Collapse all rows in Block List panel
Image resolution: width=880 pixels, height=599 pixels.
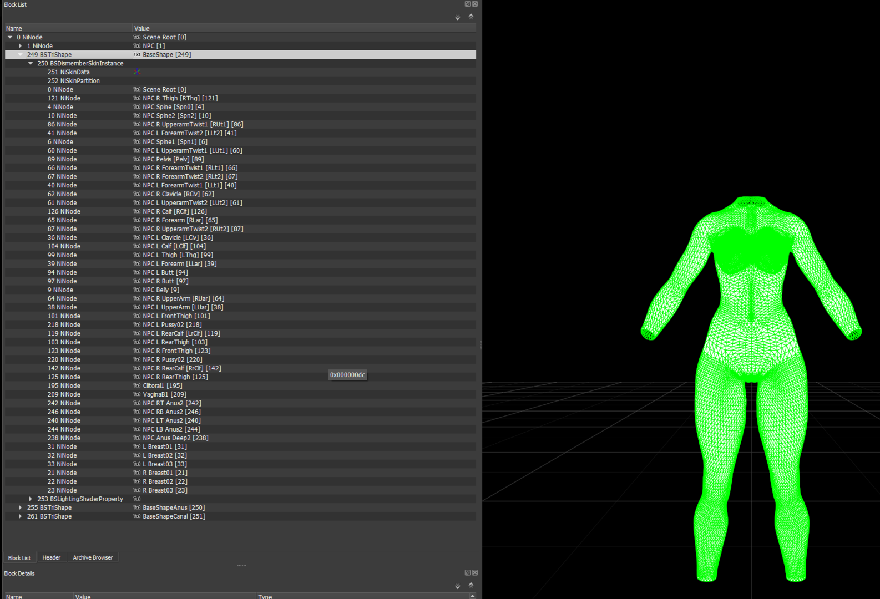(x=471, y=17)
